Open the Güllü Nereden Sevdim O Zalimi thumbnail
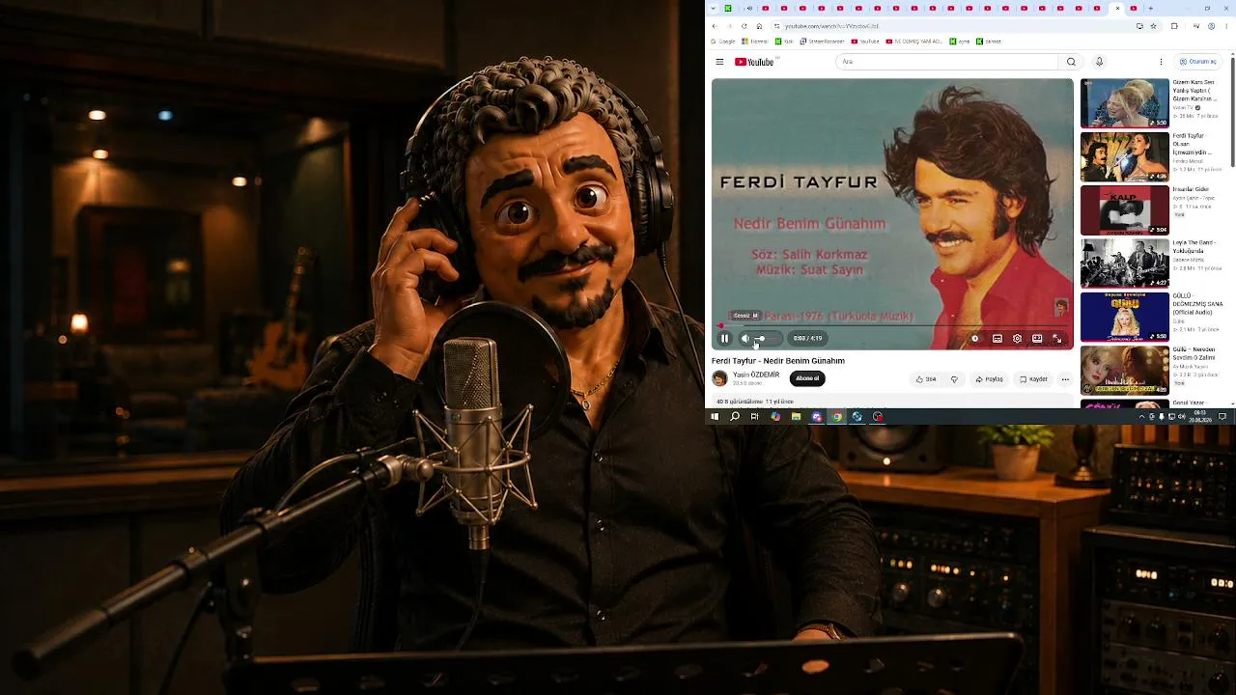 point(1124,370)
